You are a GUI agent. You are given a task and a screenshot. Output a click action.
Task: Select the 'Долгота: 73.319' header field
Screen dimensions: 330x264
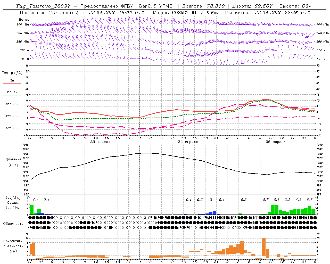(203, 6)
